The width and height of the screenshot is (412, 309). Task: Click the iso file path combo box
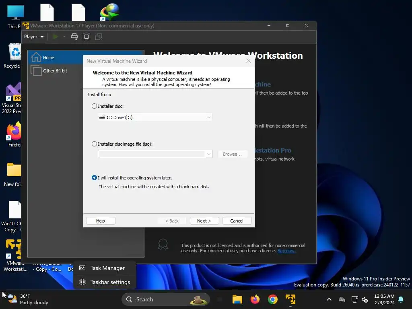pos(155,154)
